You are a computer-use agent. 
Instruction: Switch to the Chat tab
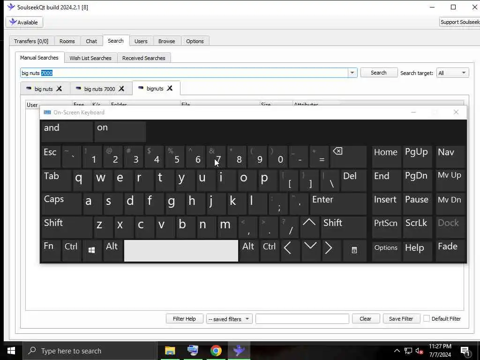point(91,41)
